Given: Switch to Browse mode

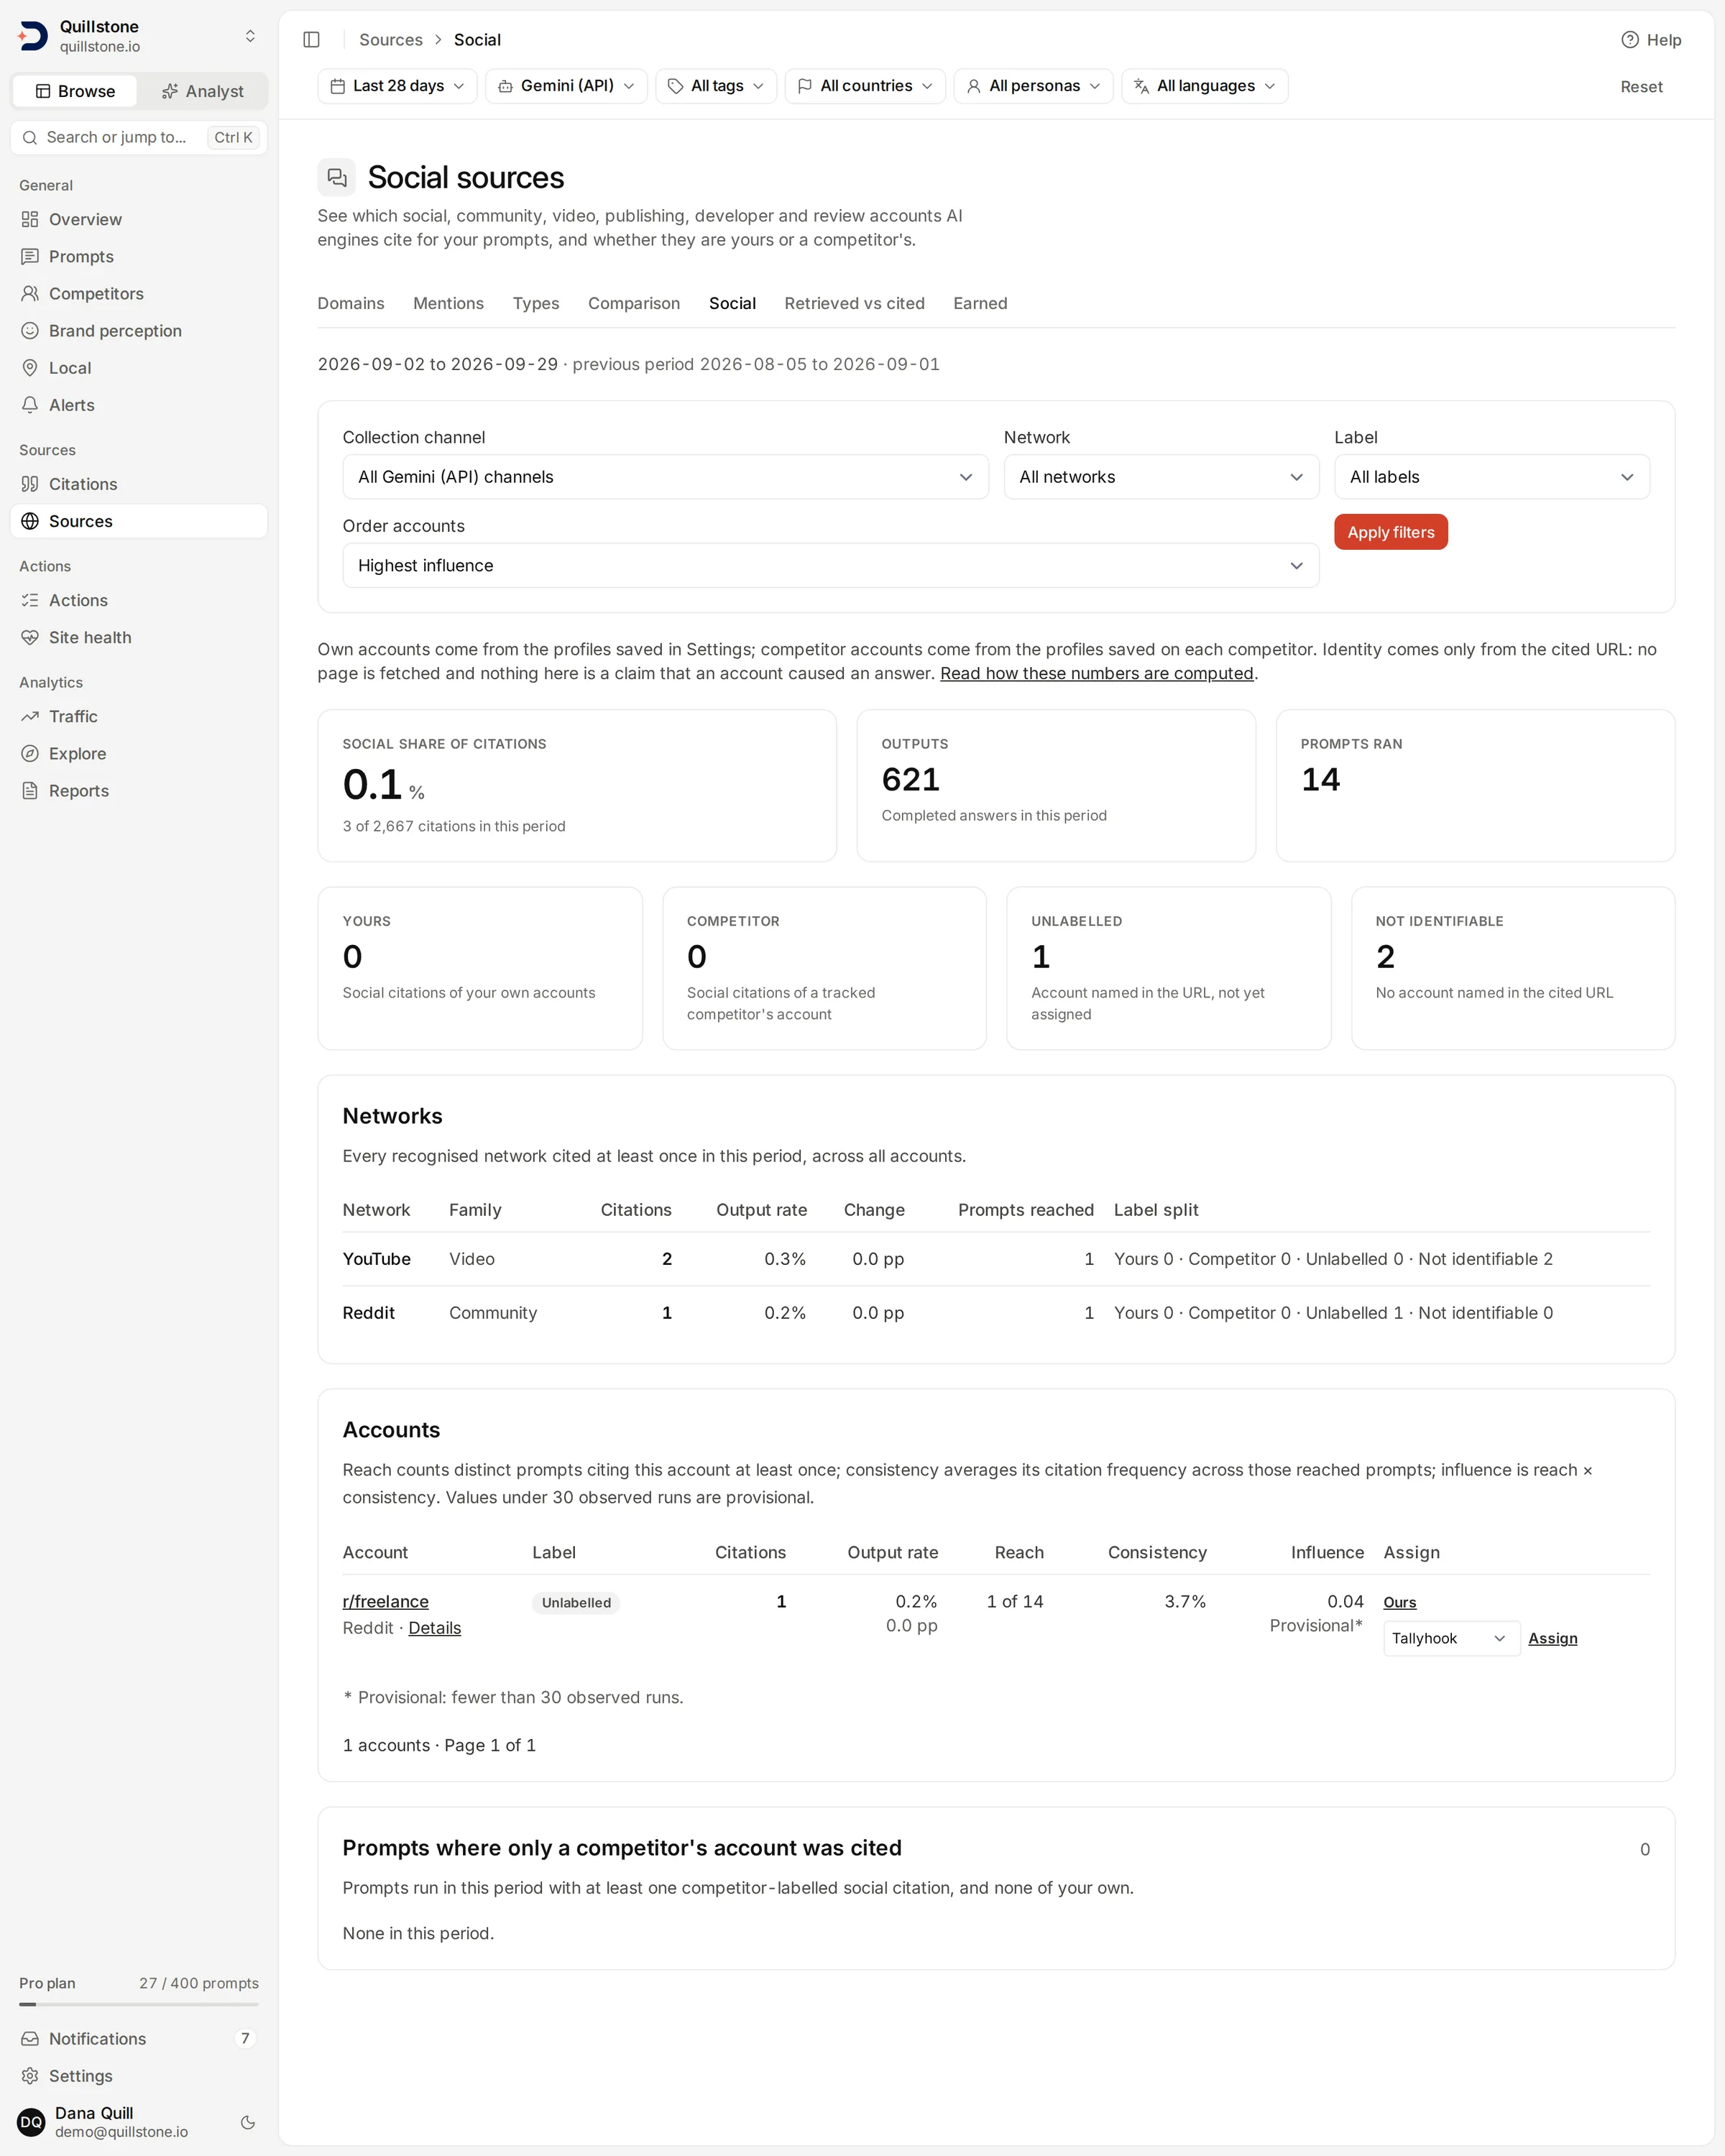Looking at the screenshot, I should click(x=75, y=91).
